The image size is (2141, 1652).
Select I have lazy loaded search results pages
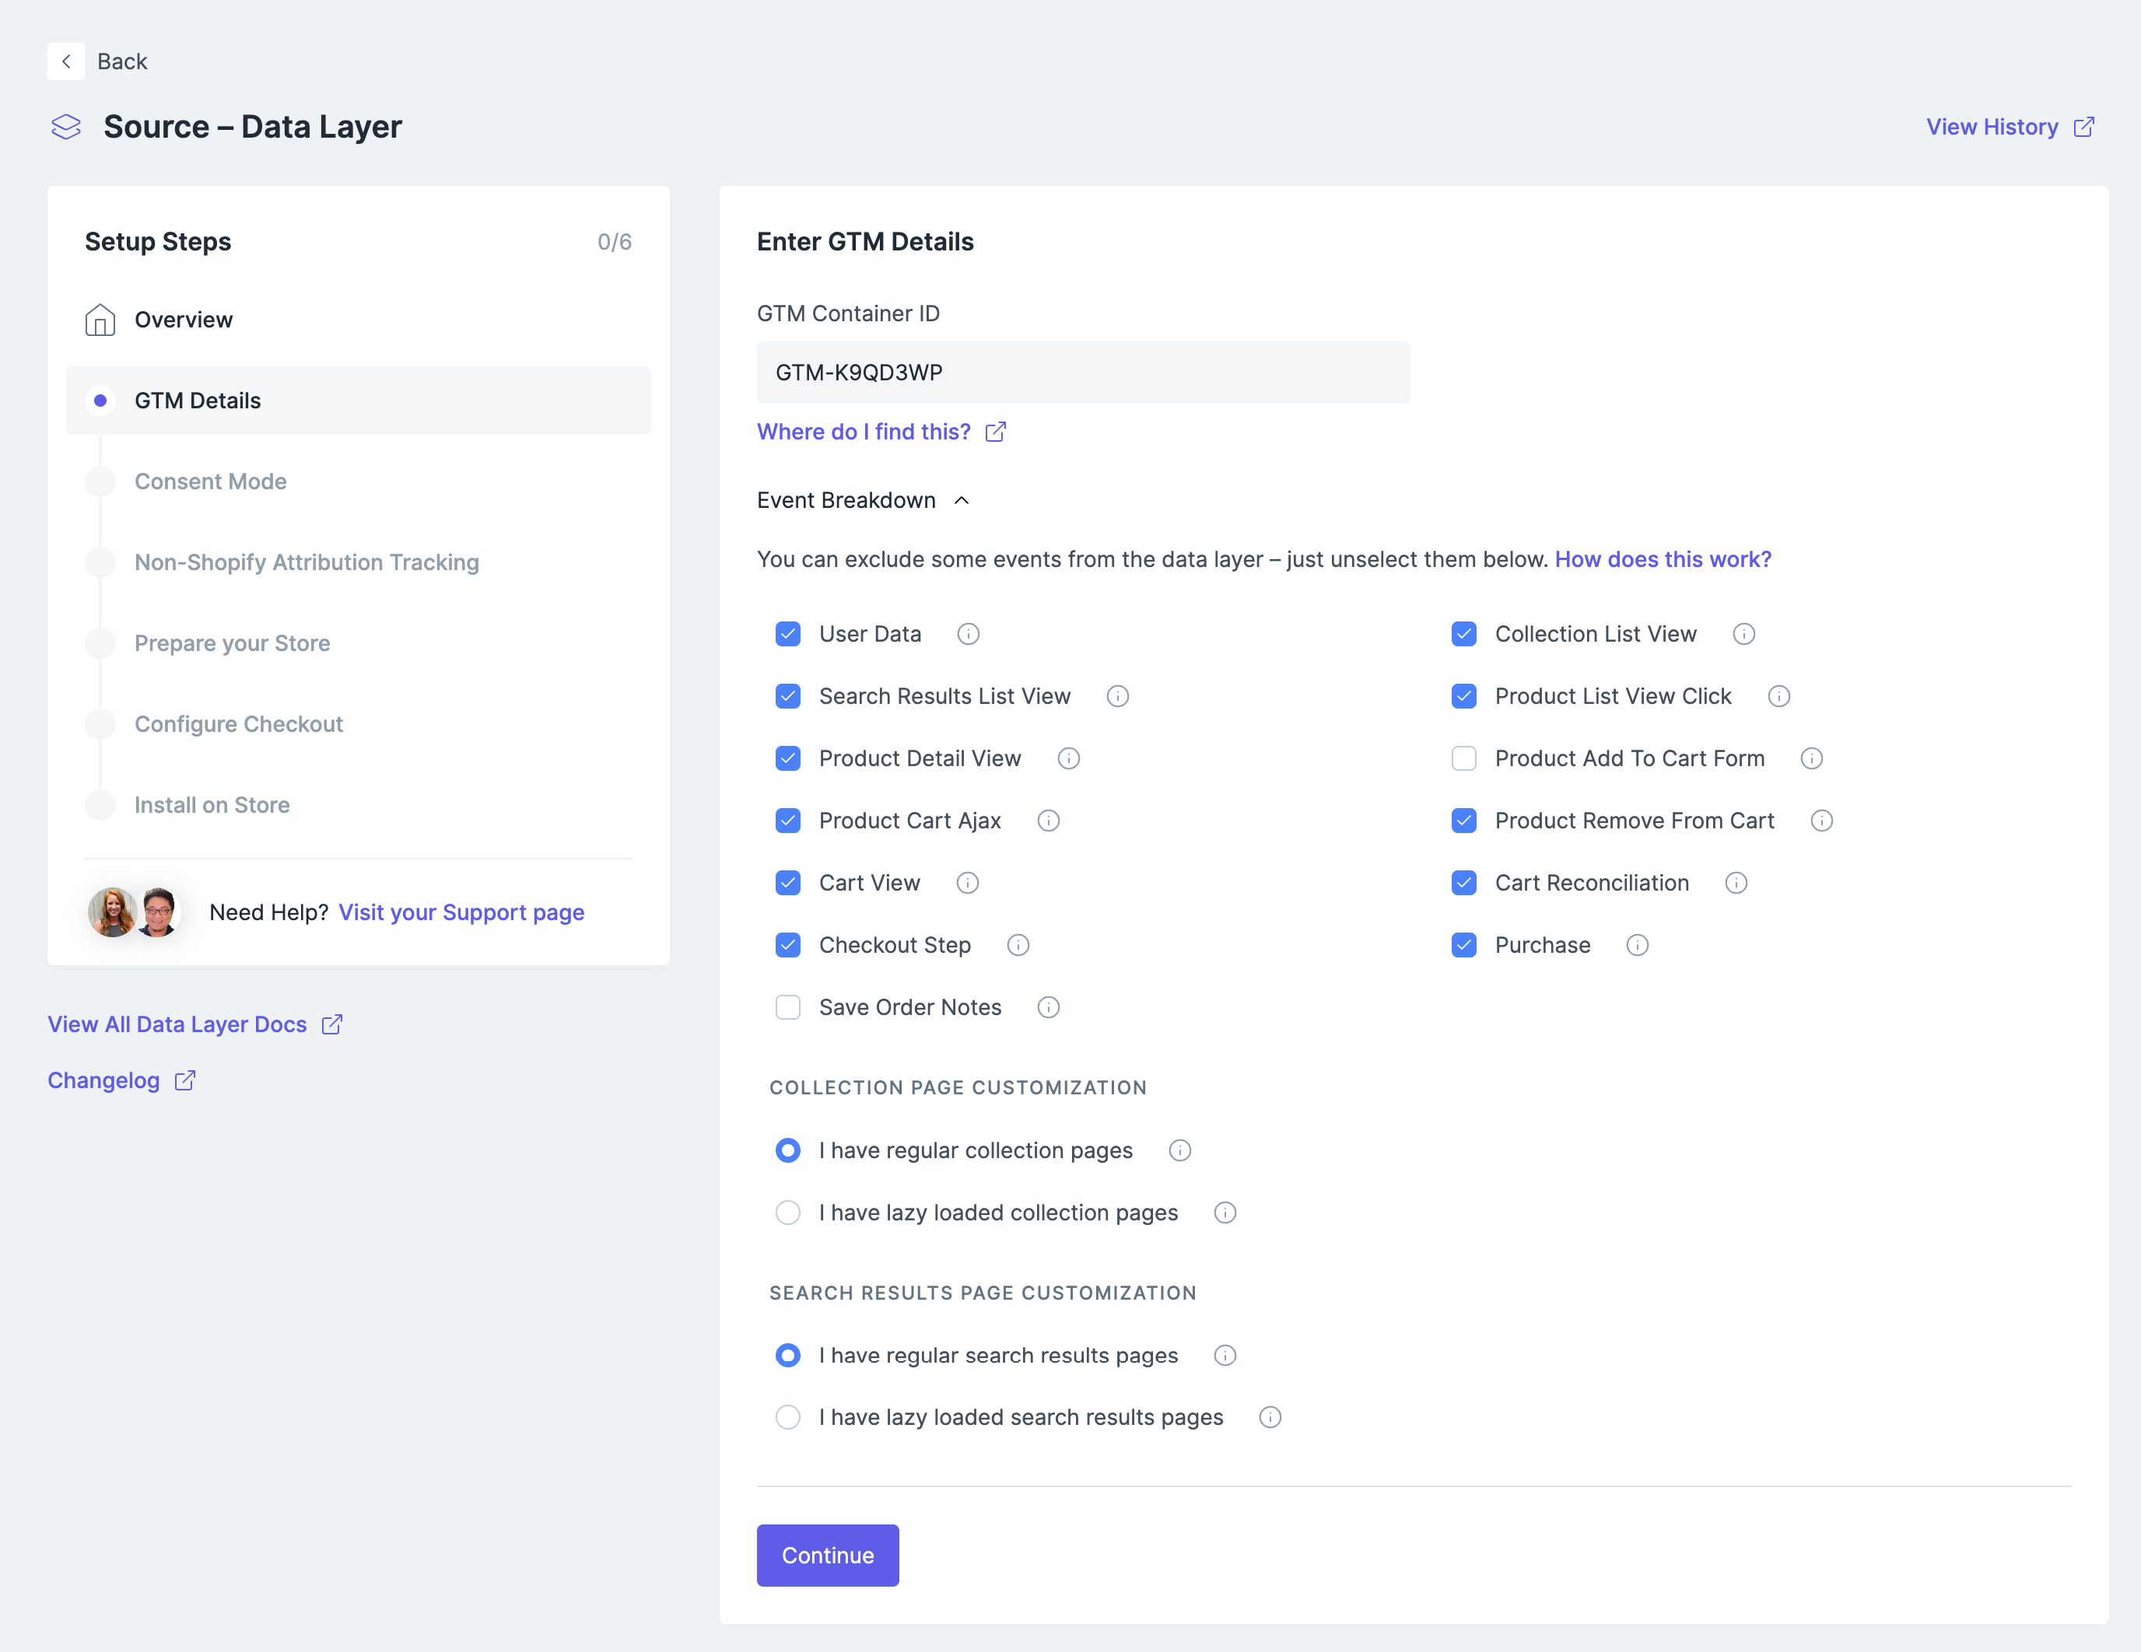pyautogui.click(x=788, y=1418)
